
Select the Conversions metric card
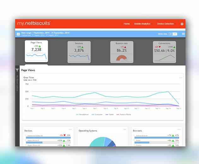click(165, 52)
